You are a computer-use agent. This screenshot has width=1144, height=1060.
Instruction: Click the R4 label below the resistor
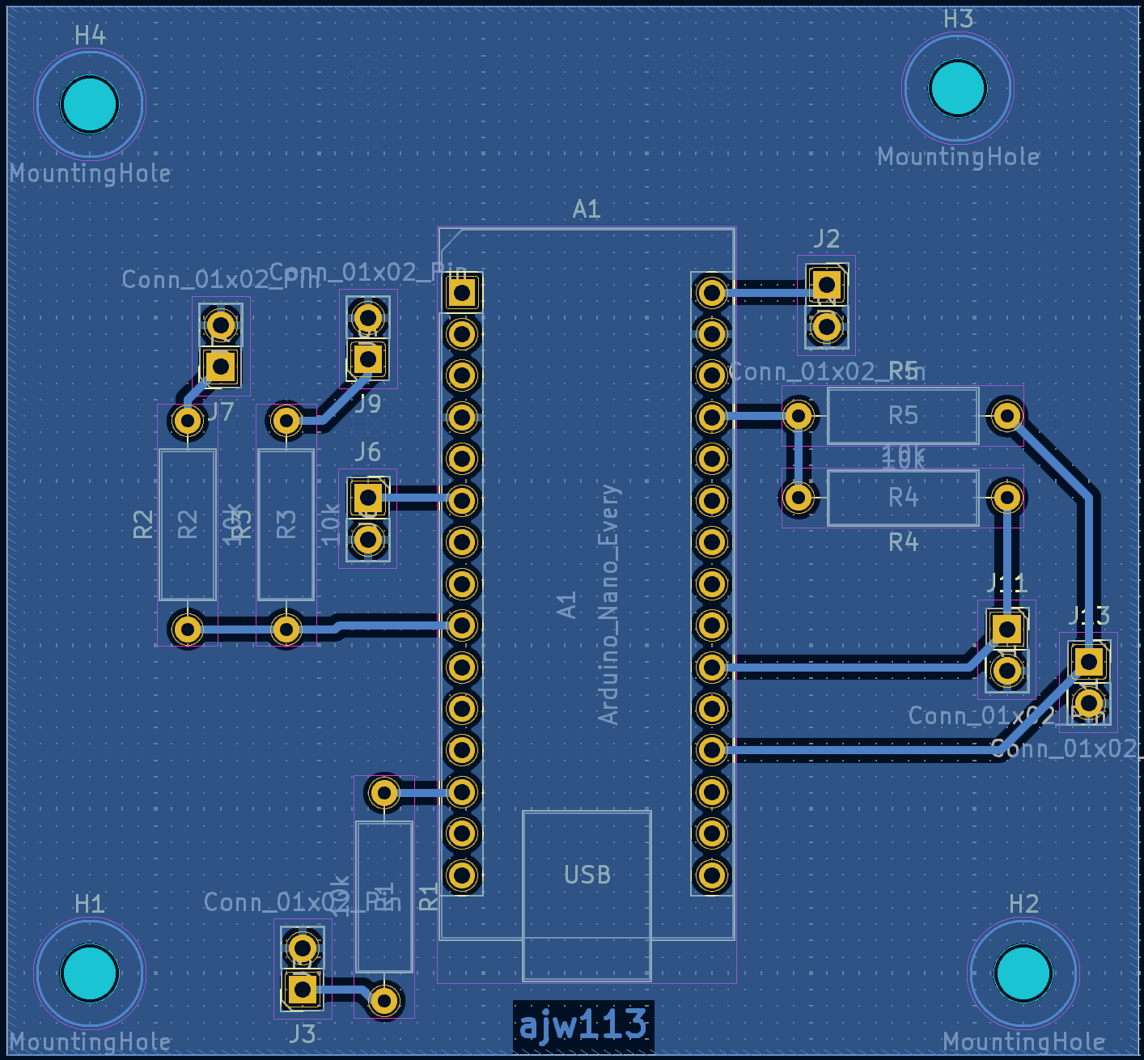(903, 542)
